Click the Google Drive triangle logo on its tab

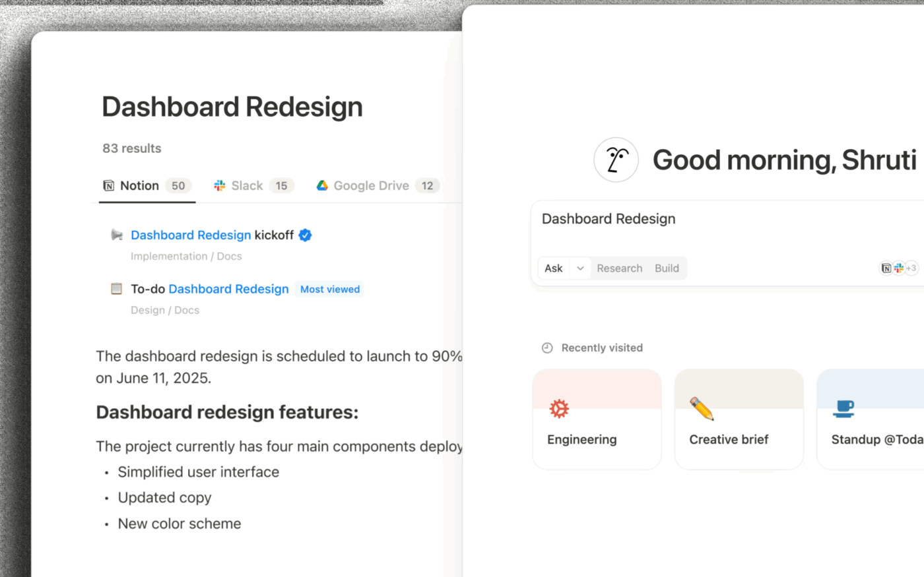click(x=323, y=185)
